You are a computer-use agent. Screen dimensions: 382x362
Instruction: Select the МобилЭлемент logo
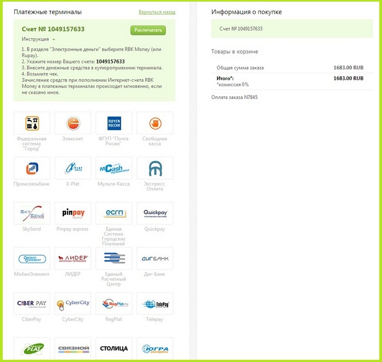[32, 258]
